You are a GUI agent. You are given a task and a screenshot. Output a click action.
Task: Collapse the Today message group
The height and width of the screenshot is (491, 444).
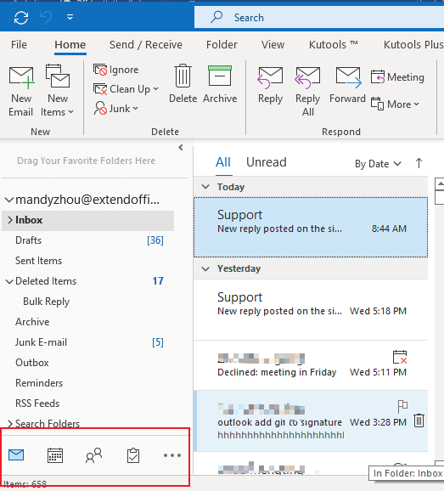(205, 187)
